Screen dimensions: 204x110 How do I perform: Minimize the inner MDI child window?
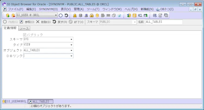[x=191, y=9]
